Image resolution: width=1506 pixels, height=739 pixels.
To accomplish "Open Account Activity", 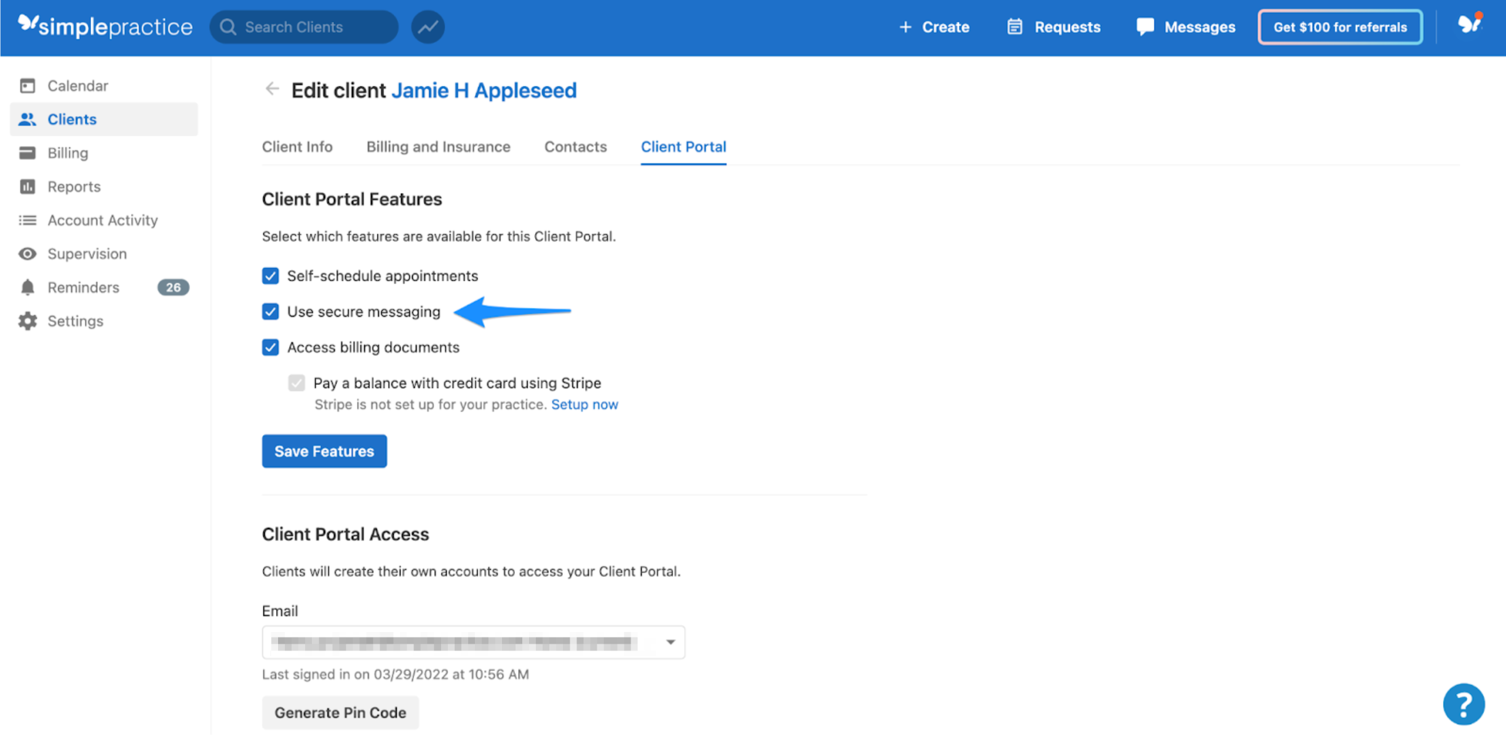I will pos(102,219).
